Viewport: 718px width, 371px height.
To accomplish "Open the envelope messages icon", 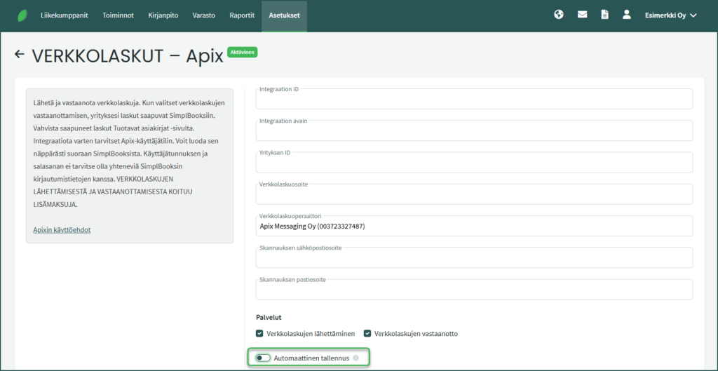I will 582,15.
